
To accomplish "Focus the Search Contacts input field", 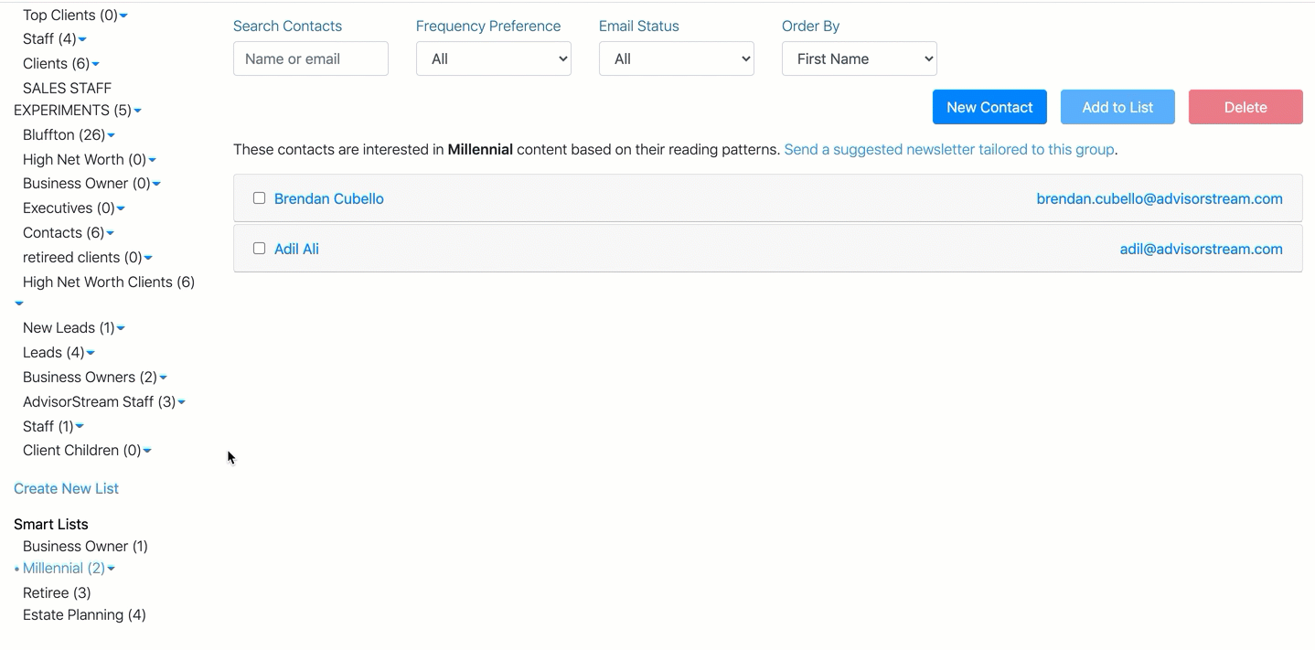I will (310, 59).
